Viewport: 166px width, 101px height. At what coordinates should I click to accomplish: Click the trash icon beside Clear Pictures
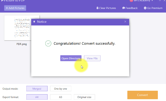click(97, 8)
